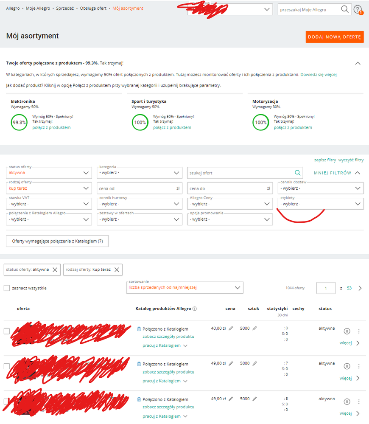The image size is (369, 424).
Task: Open the help question mark icon
Action: [x=358, y=9]
